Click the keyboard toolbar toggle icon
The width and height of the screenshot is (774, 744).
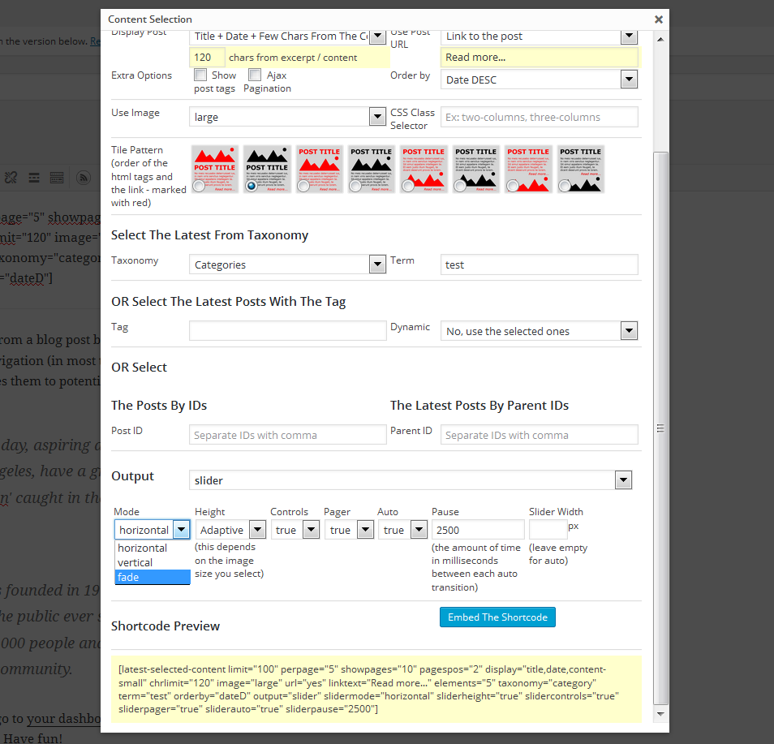pos(57,178)
